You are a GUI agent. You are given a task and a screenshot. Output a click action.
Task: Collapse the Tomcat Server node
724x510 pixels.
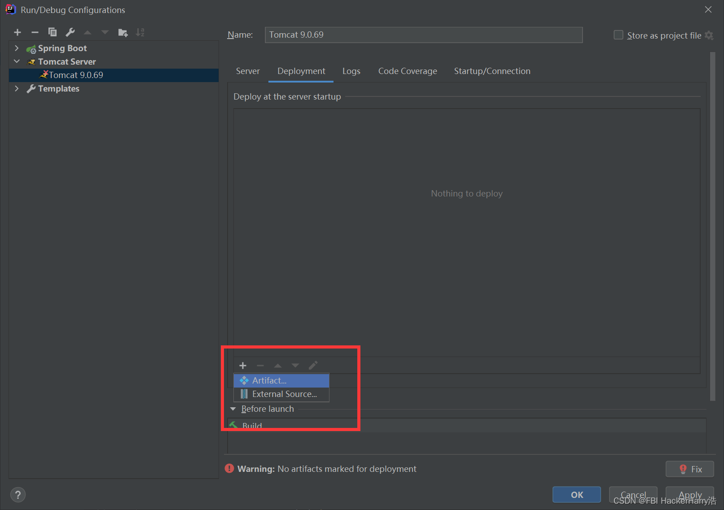click(x=17, y=61)
